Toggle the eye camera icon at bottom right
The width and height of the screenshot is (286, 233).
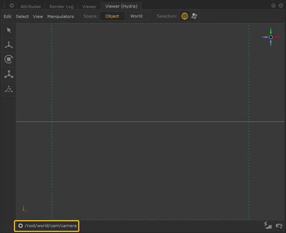tap(279, 226)
